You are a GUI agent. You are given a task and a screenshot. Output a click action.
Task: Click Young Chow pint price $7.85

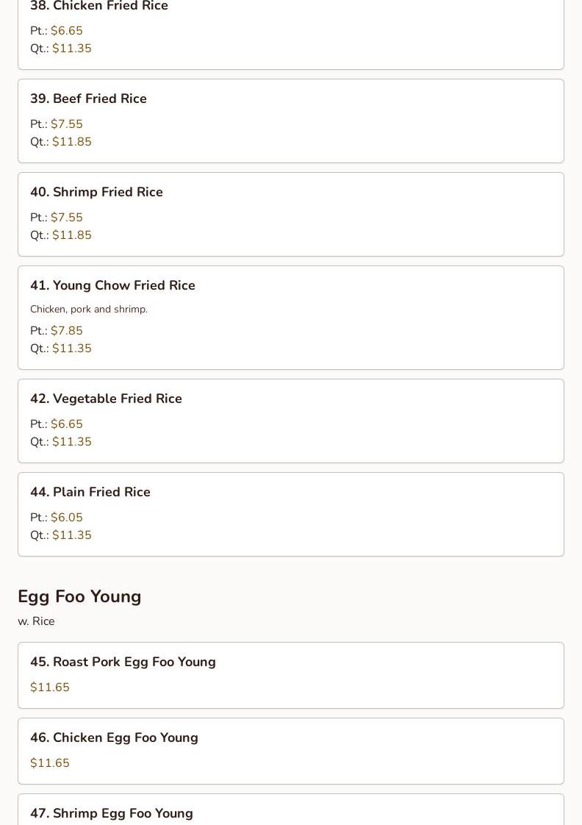coord(67,331)
